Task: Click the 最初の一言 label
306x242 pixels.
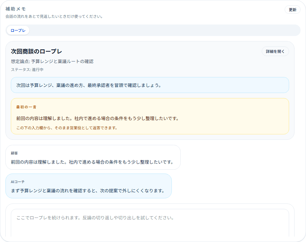Action: pyautogui.click(x=26, y=107)
